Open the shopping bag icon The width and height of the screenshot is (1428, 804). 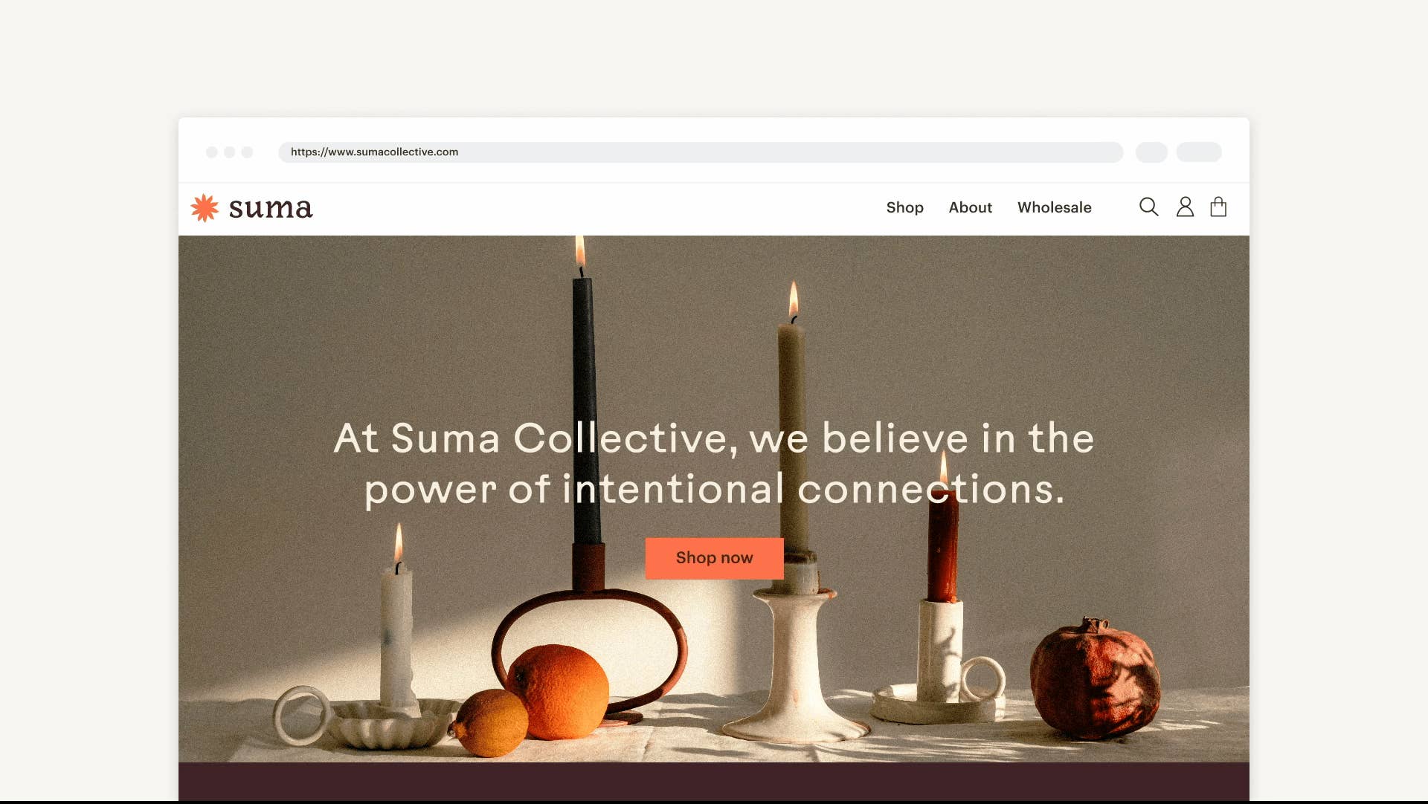pyautogui.click(x=1218, y=207)
